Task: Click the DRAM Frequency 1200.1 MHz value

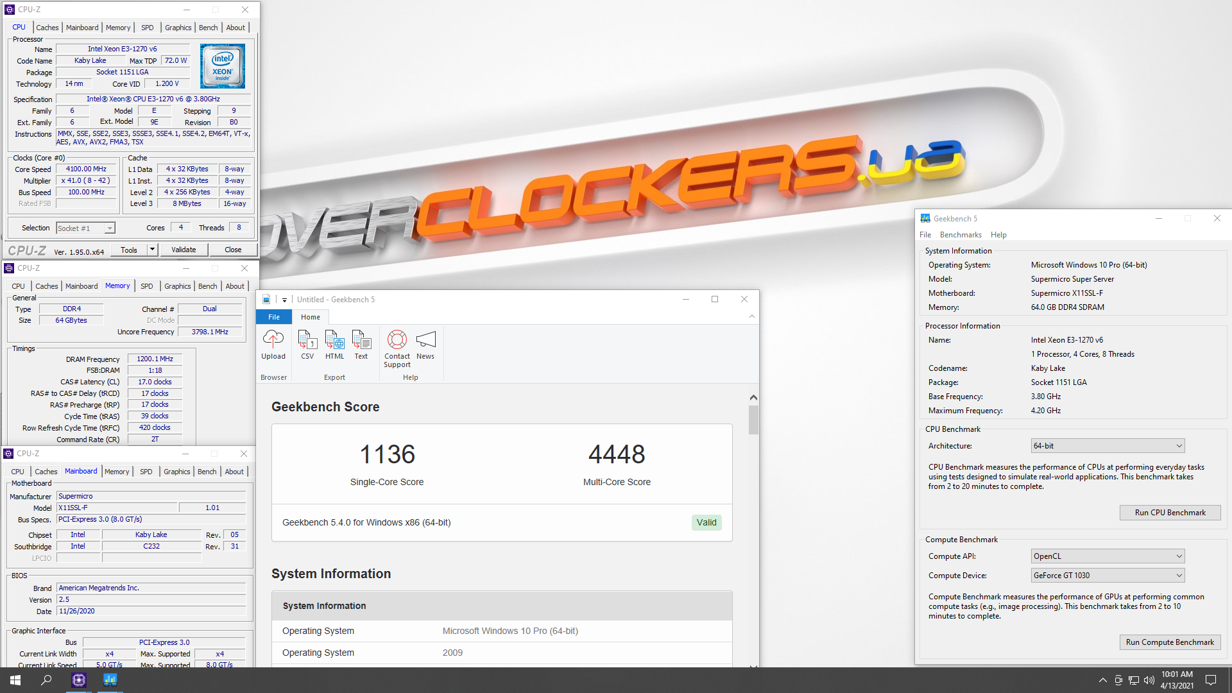Action: pyautogui.click(x=155, y=359)
